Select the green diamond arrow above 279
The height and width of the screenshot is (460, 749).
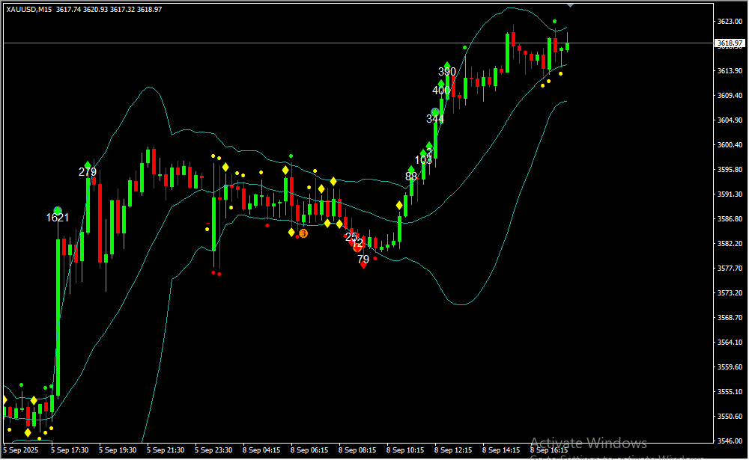(x=88, y=165)
